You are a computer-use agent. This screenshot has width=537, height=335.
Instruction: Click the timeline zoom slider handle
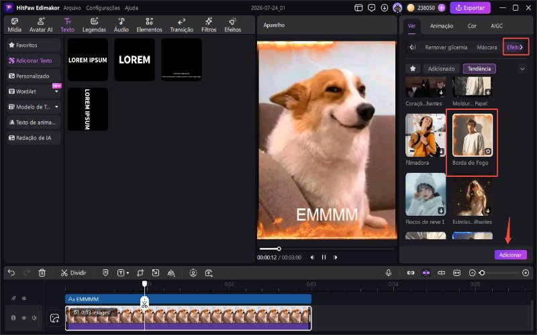pos(482,273)
